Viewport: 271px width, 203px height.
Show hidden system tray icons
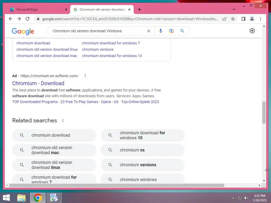(x=233, y=198)
